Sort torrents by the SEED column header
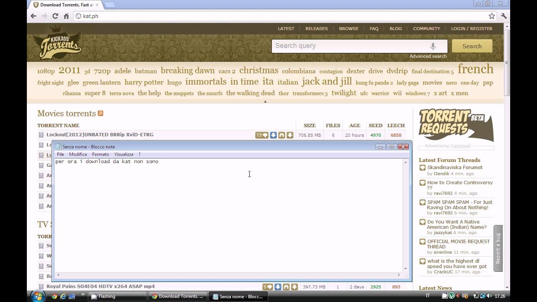This screenshot has height=302, width=537. click(375, 125)
